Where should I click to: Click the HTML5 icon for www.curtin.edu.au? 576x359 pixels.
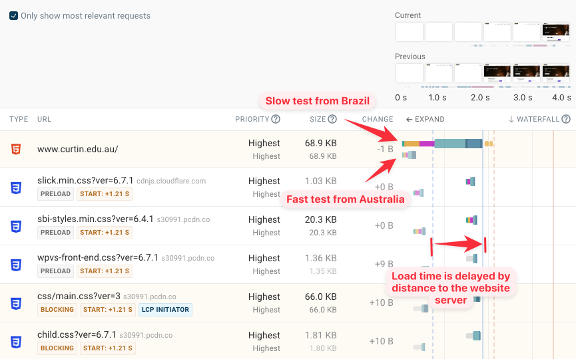(16, 149)
